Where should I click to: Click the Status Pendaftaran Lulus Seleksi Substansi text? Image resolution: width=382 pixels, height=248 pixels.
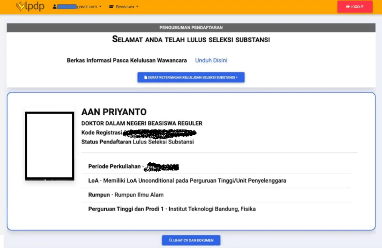(138, 142)
